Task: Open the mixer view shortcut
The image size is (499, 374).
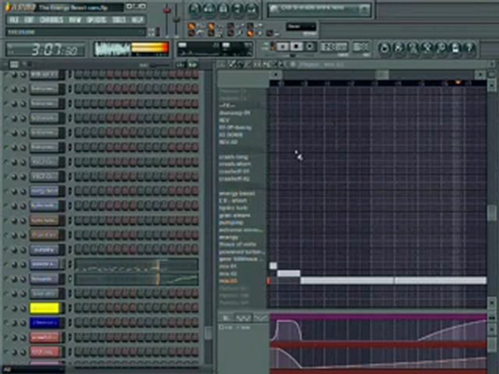Action: coord(252,10)
